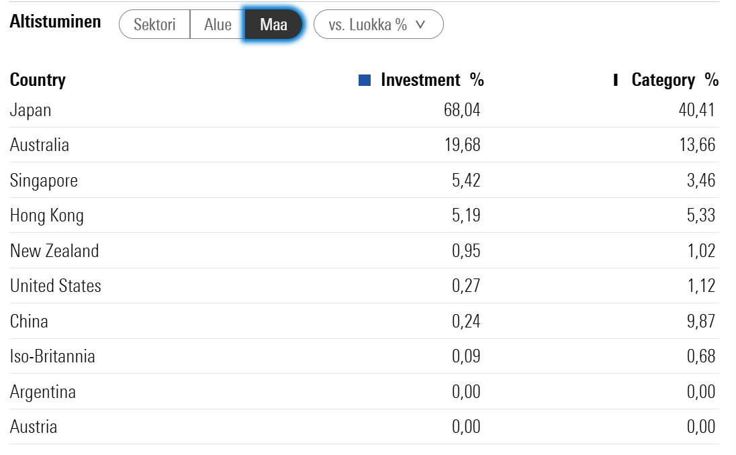Click the Category % column header
Viewport: 736px width, 455px height.
click(675, 81)
